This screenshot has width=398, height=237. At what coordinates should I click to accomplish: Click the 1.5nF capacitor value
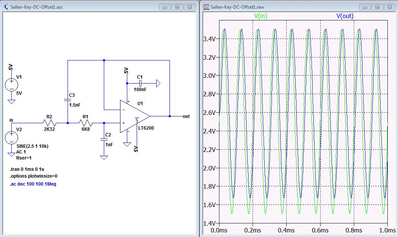click(x=75, y=105)
